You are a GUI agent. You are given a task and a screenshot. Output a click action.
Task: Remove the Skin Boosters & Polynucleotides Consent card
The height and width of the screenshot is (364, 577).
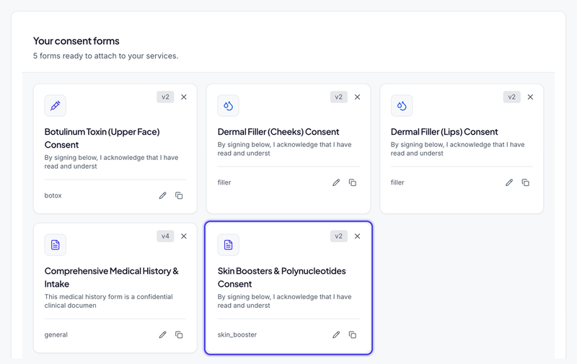[x=357, y=236]
